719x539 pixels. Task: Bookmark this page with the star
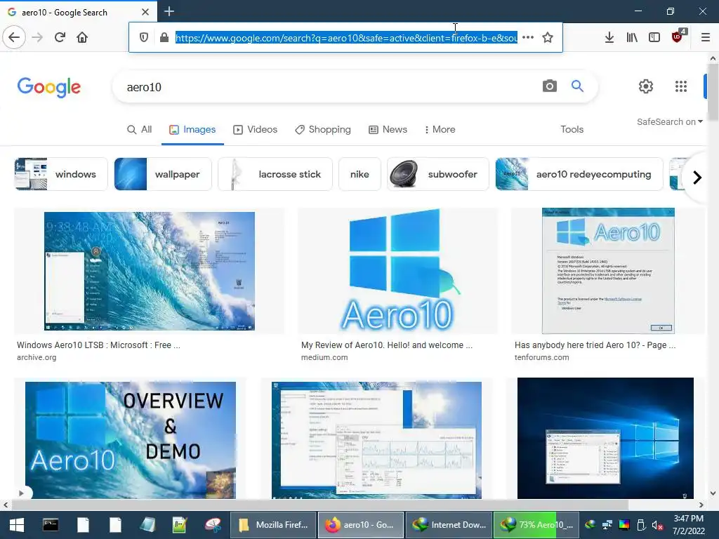click(x=548, y=37)
